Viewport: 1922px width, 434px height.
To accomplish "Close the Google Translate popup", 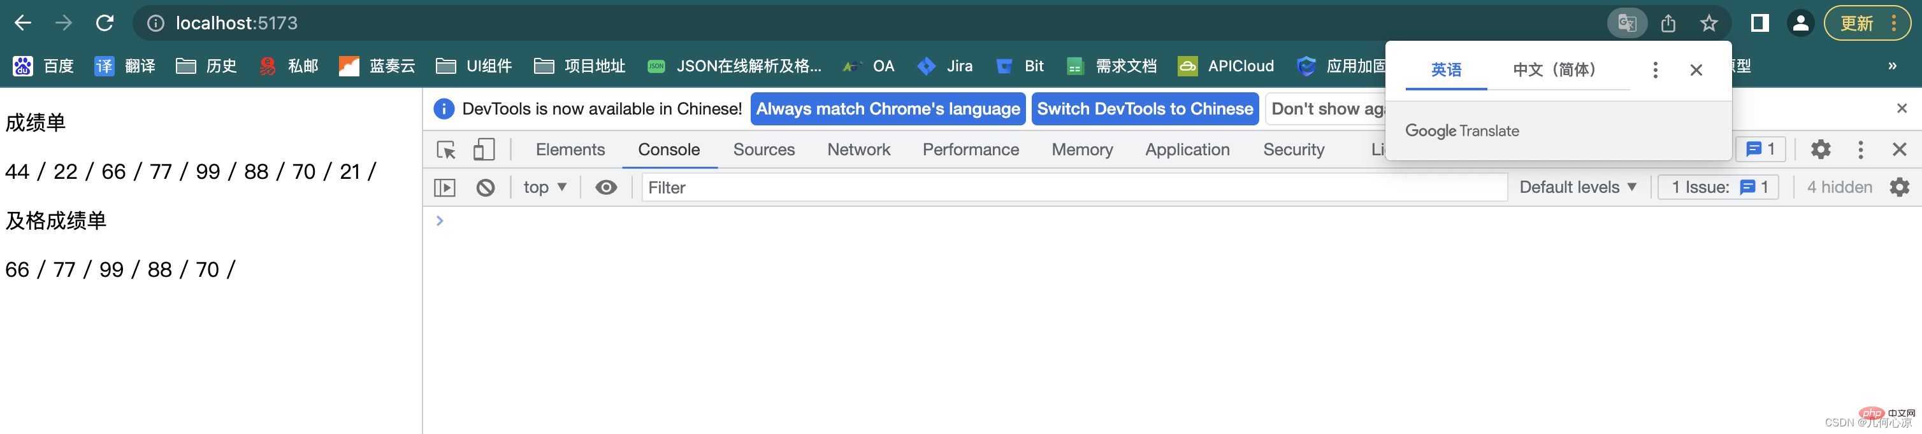I will [1696, 70].
